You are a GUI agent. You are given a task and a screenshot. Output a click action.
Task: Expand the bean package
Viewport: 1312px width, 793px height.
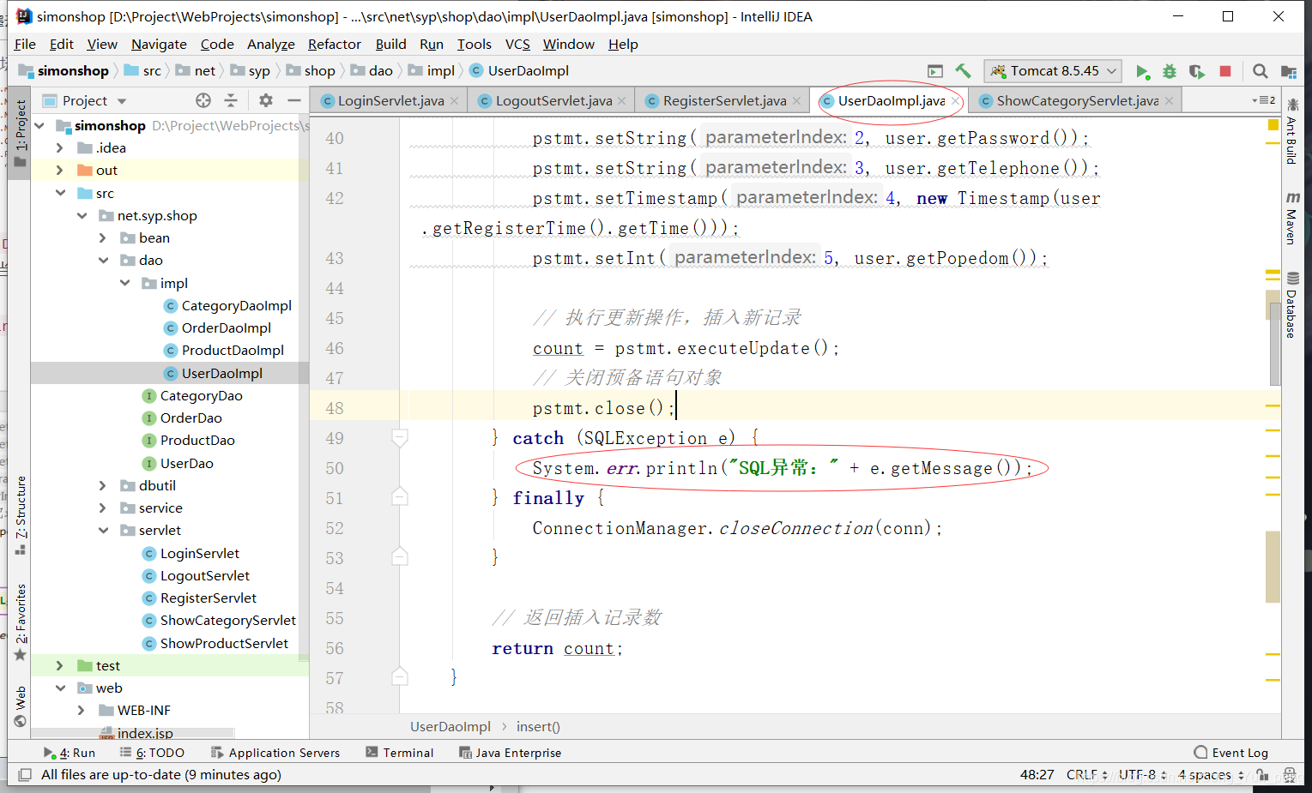click(103, 237)
